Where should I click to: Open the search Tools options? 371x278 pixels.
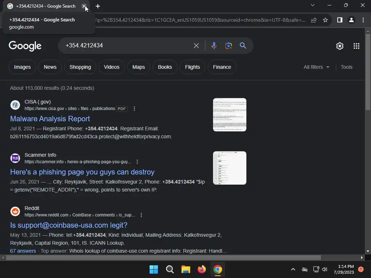346,67
